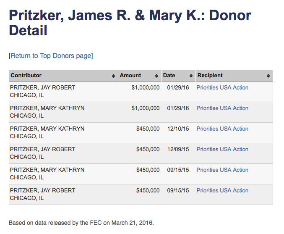Open Return to Top Donors page link

coord(51,55)
